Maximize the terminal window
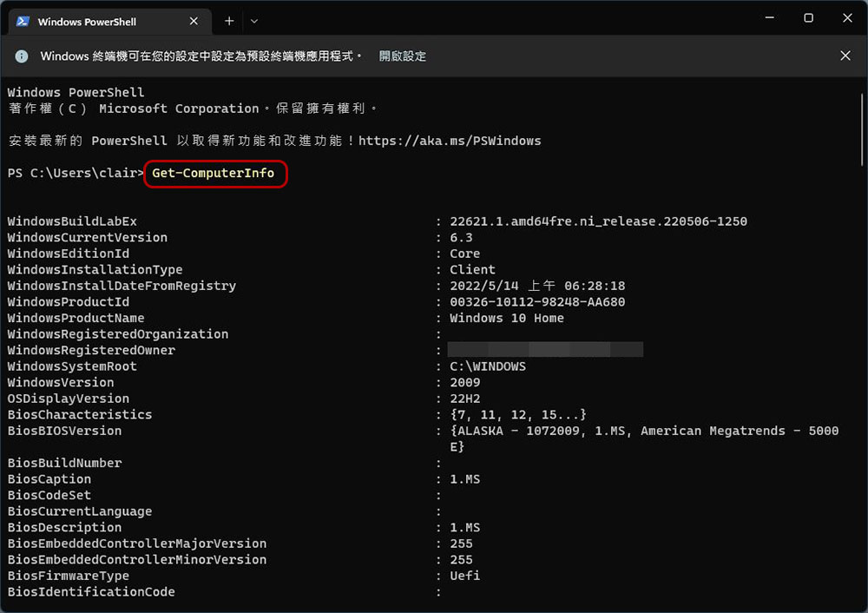 808,17
